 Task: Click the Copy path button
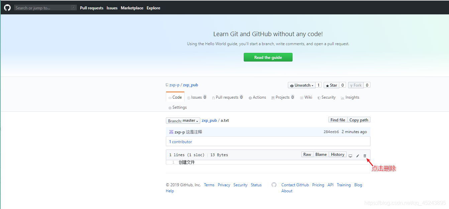click(359, 120)
